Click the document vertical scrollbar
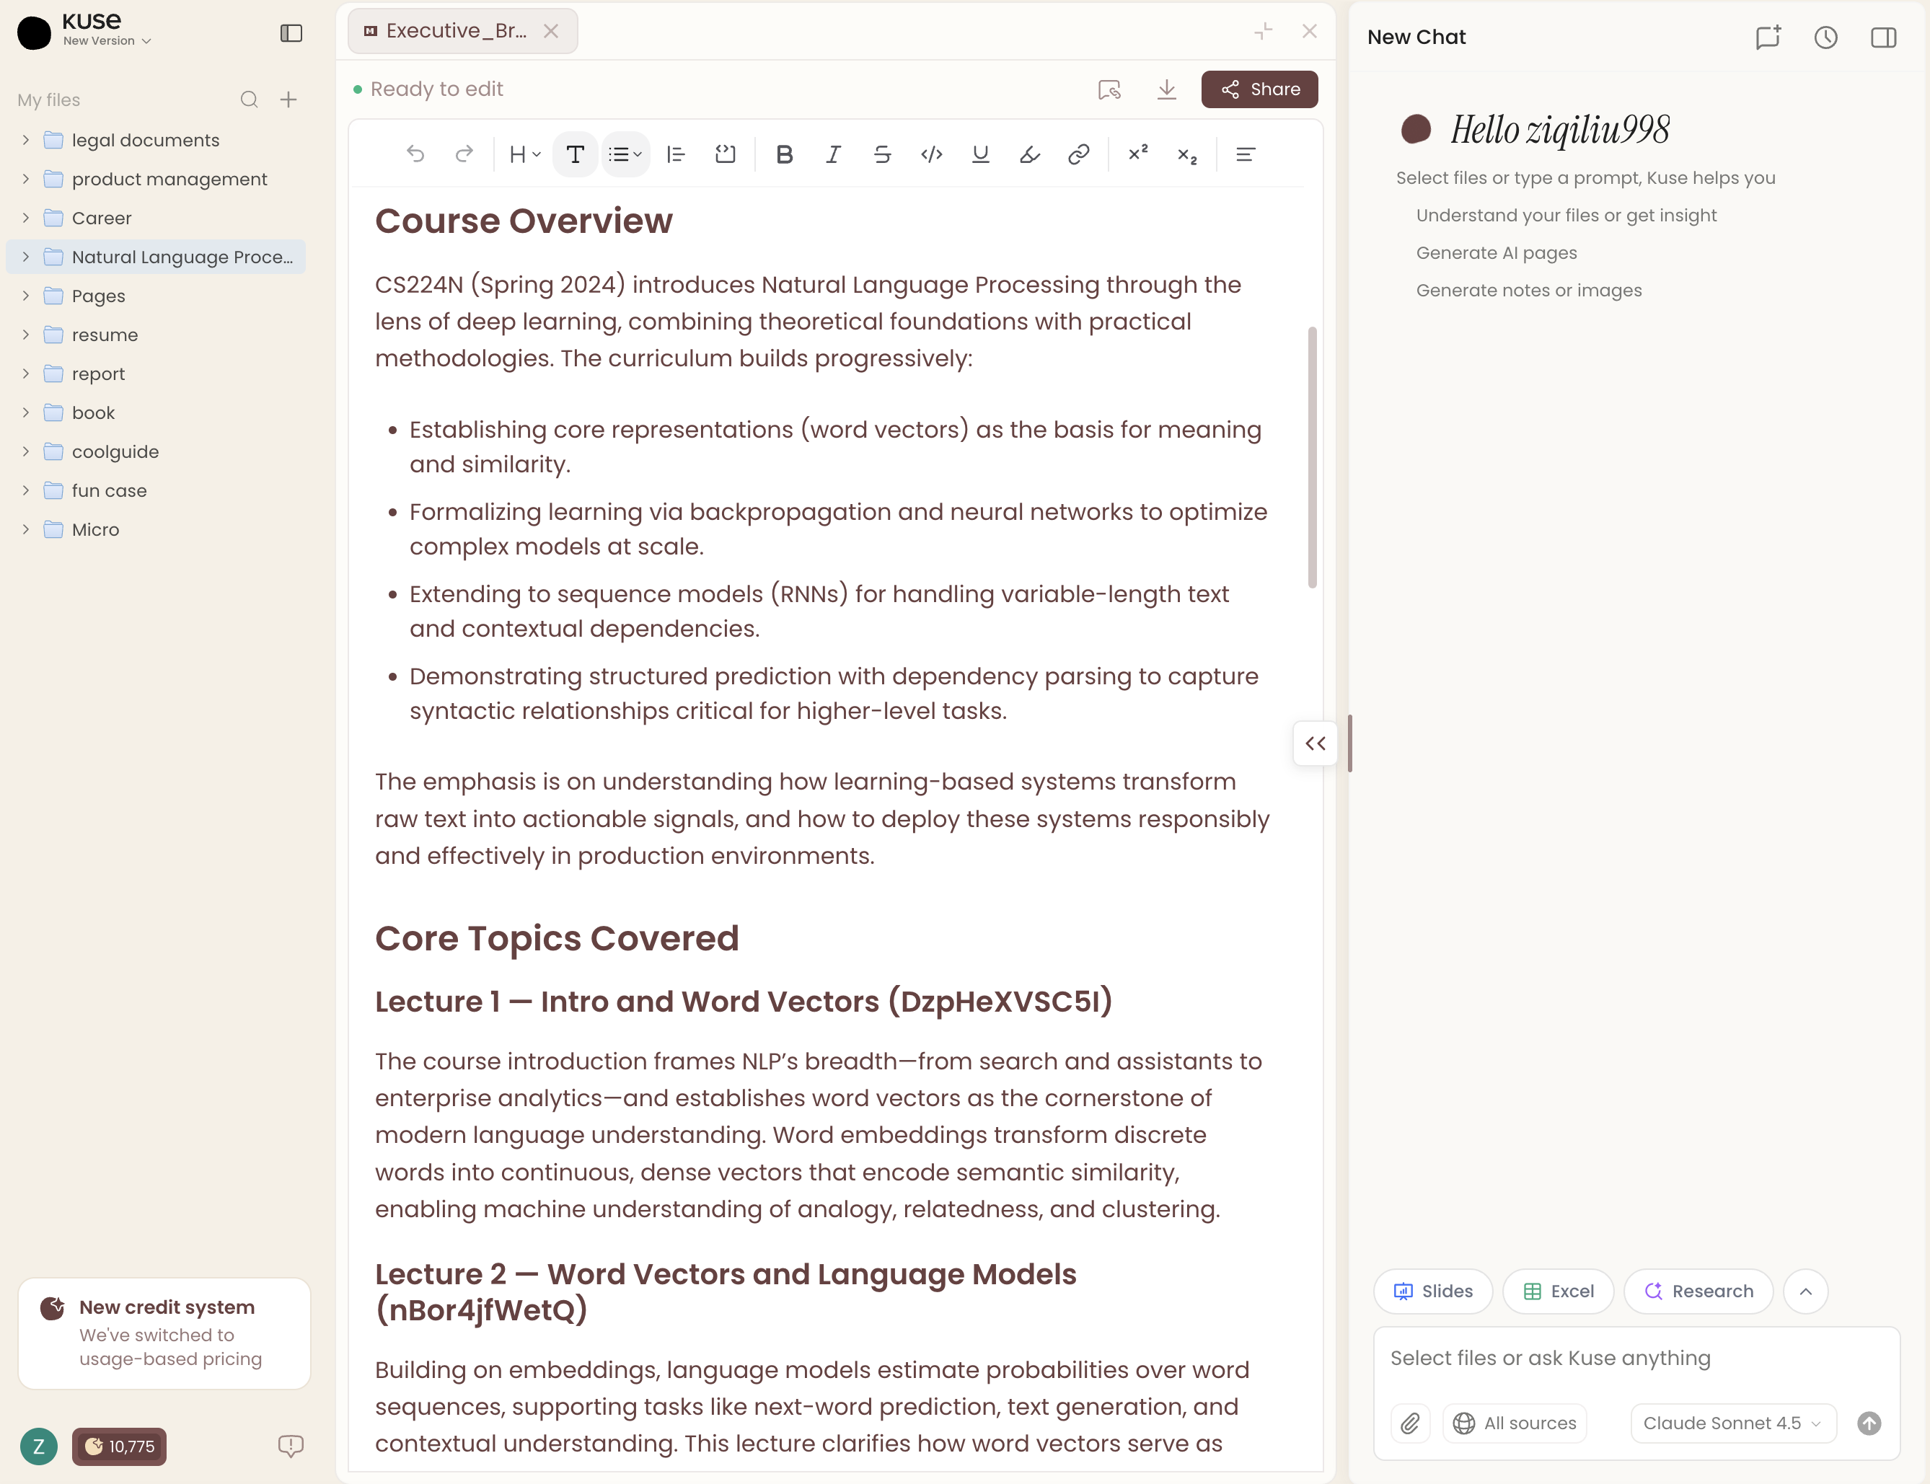1930x1484 pixels. (1312, 456)
